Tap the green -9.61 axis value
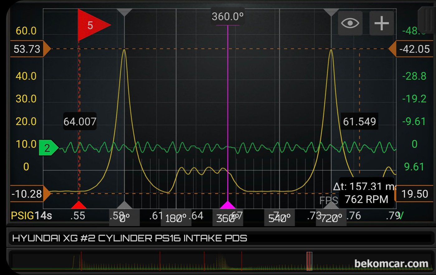436x275 pixels. (414, 121)
